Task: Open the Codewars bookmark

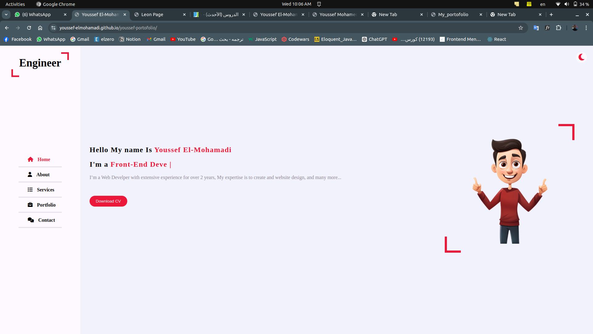Action: (295, 39)
